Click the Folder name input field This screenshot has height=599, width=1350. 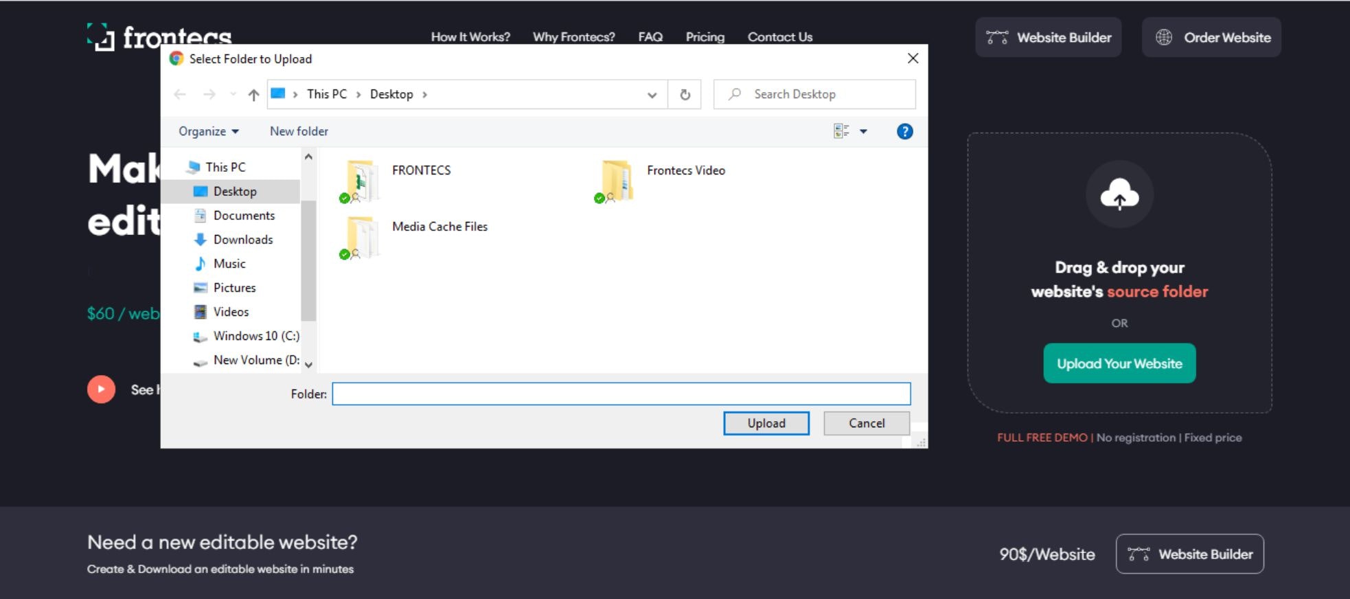pos(621,394)
